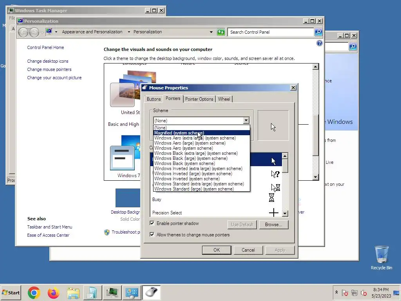
Task: Choose Windows Standard (extra large) scheme
Action: click(202, 184)
